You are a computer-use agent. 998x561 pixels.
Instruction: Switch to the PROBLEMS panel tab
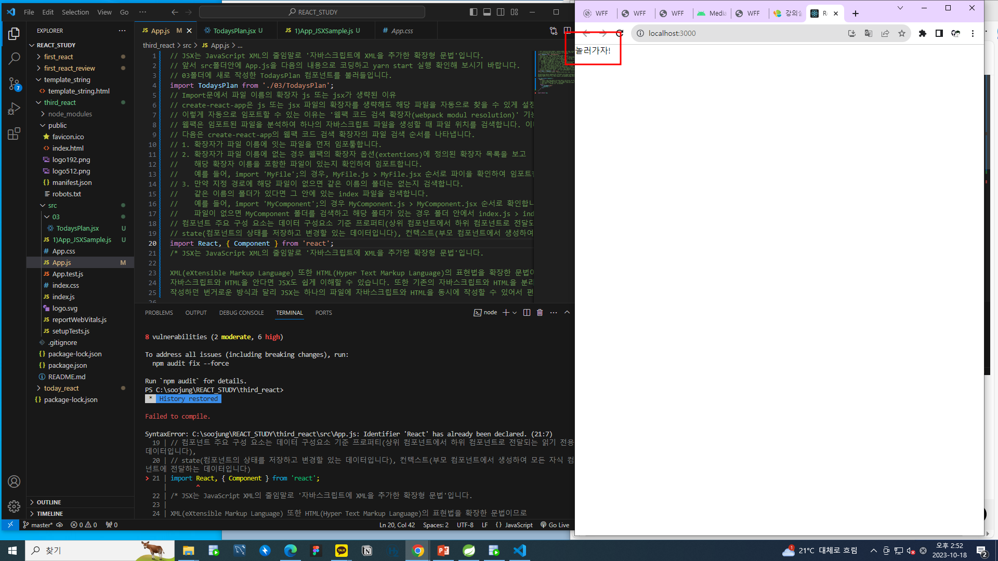(159, 313)
